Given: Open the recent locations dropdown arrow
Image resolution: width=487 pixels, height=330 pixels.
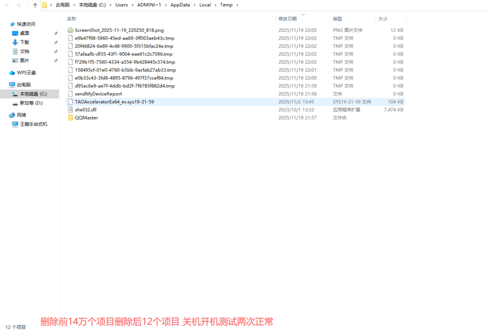Looking at the screenshot, I should (27, 5).
